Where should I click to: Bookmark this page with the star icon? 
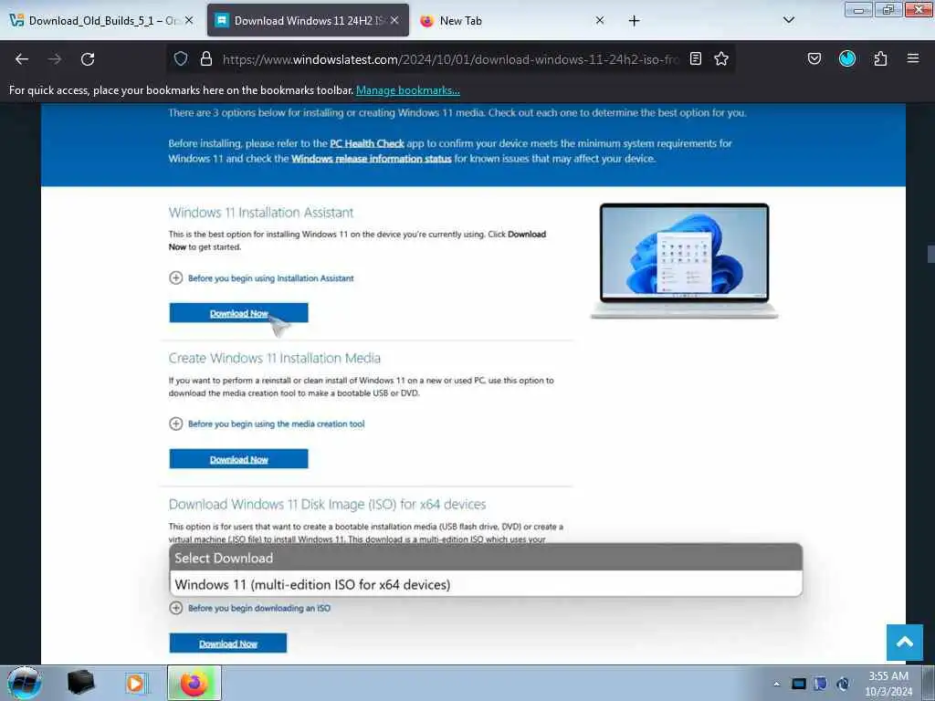coord(721,58)
